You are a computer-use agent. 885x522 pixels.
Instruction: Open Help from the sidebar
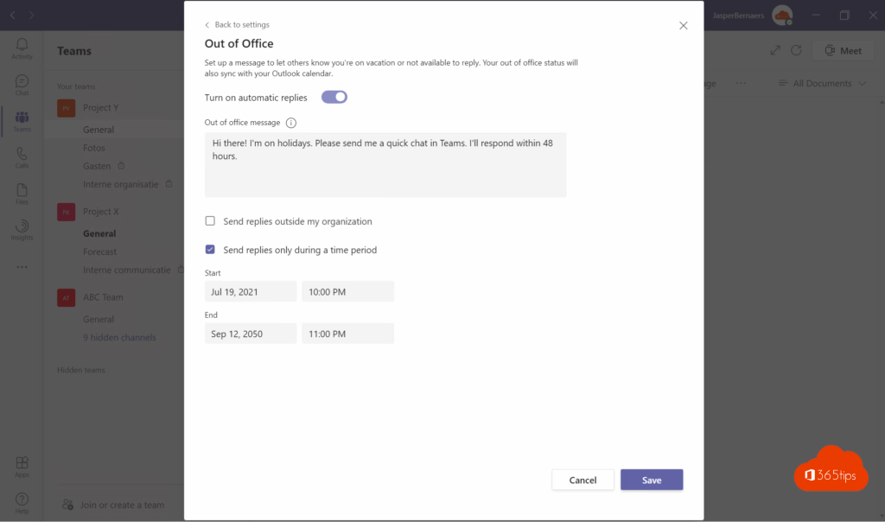coord(22,501)
